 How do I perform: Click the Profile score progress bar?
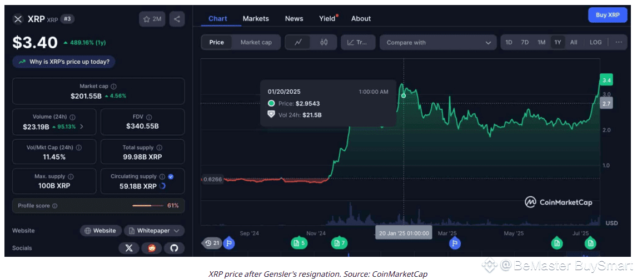pos(148,206)
